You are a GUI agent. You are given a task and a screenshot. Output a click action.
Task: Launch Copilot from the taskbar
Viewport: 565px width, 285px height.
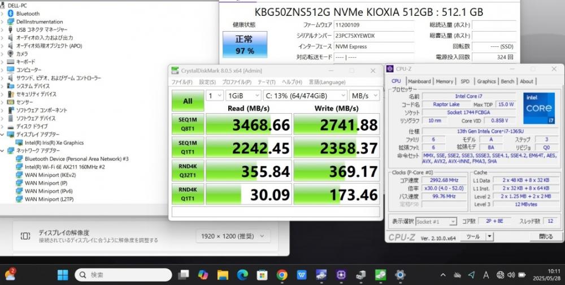tap(203, 275)
